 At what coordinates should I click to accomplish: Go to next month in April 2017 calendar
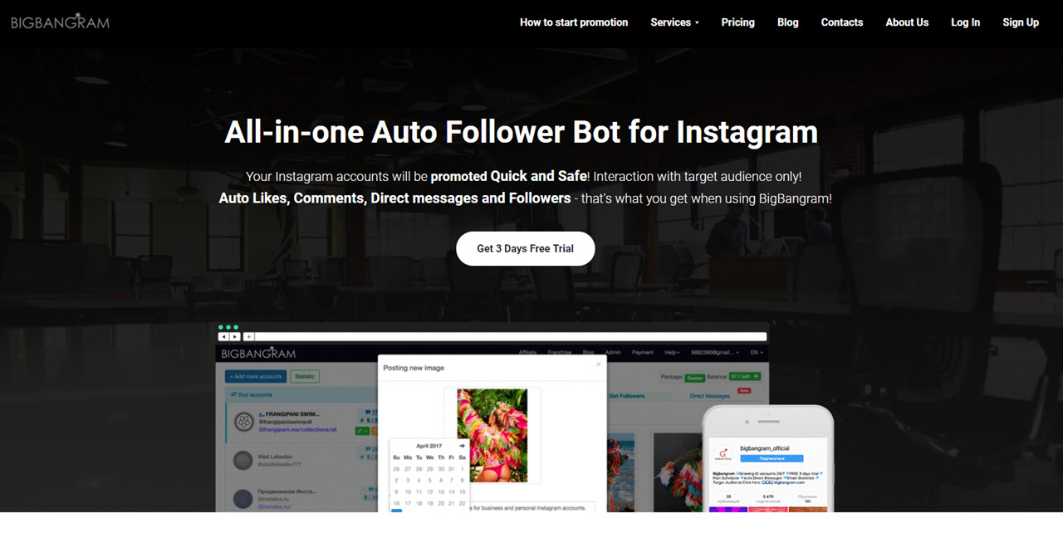point(462,446)
